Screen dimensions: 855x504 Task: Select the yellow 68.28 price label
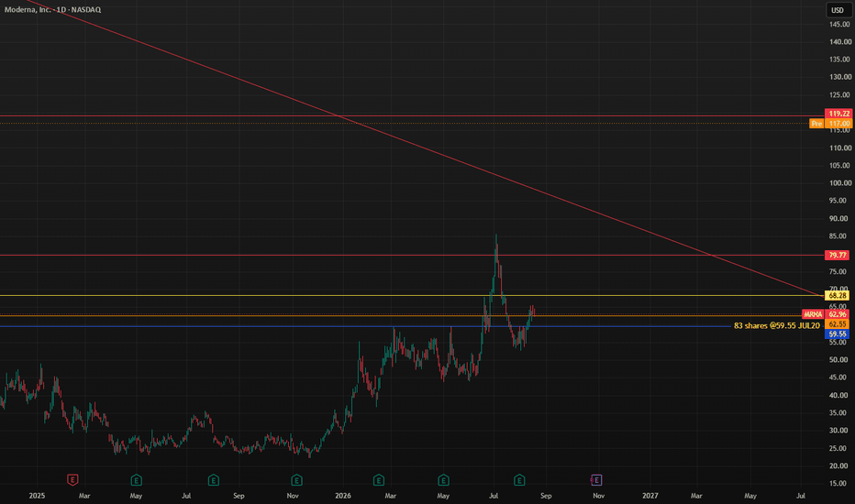(x=838, y=295)
